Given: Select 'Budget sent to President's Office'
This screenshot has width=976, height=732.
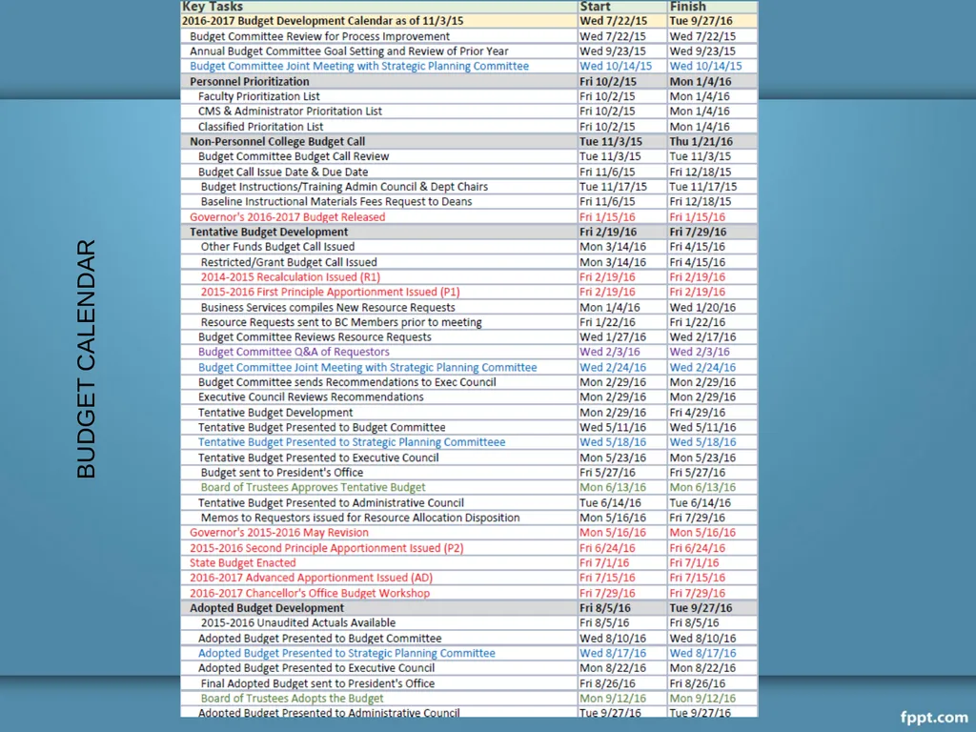Looking at the screenshot, I should (281, 473).
